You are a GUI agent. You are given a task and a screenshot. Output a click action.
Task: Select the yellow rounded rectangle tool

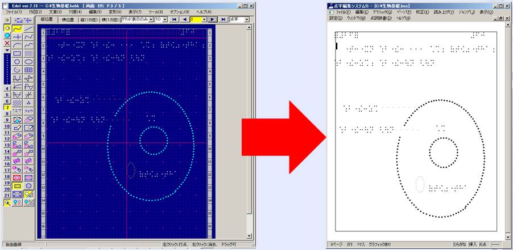tap(18, 186)
